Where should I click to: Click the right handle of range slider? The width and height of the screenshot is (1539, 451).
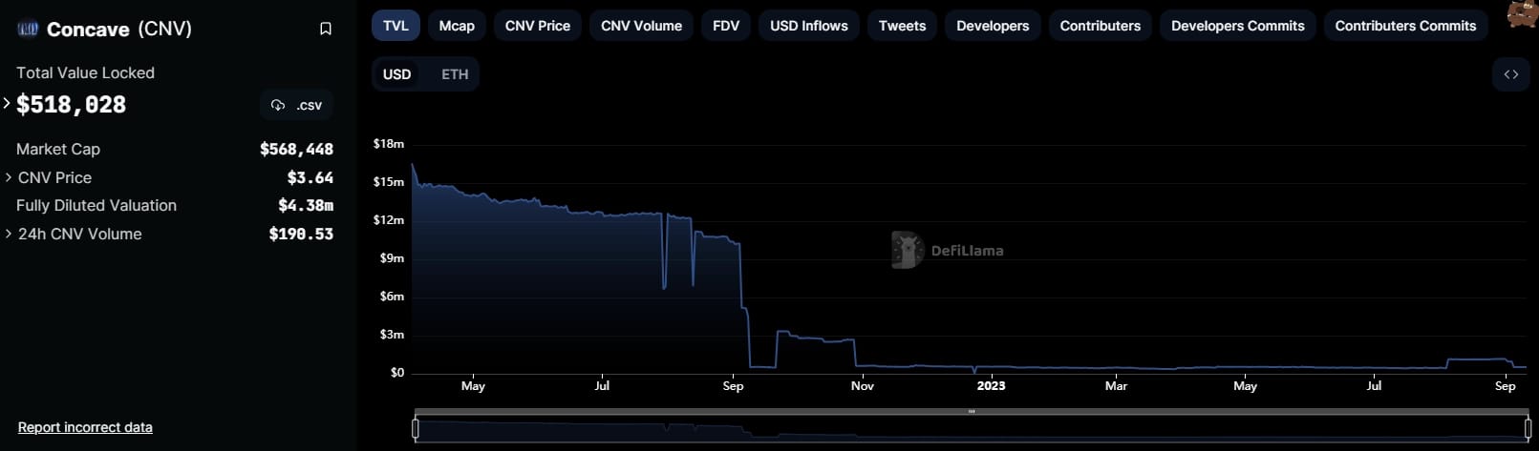(x=1528, y=429)
